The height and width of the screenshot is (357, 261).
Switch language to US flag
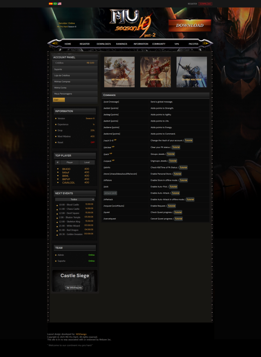coord(59,4)
